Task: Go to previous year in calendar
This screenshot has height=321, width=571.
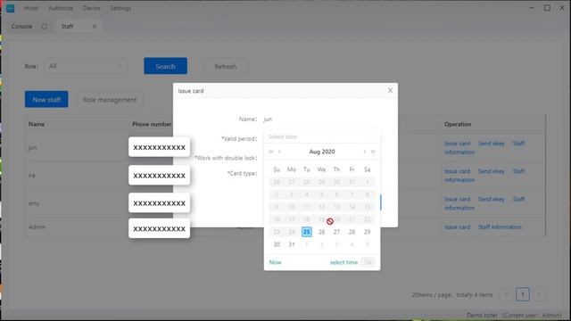Action: 271,152
